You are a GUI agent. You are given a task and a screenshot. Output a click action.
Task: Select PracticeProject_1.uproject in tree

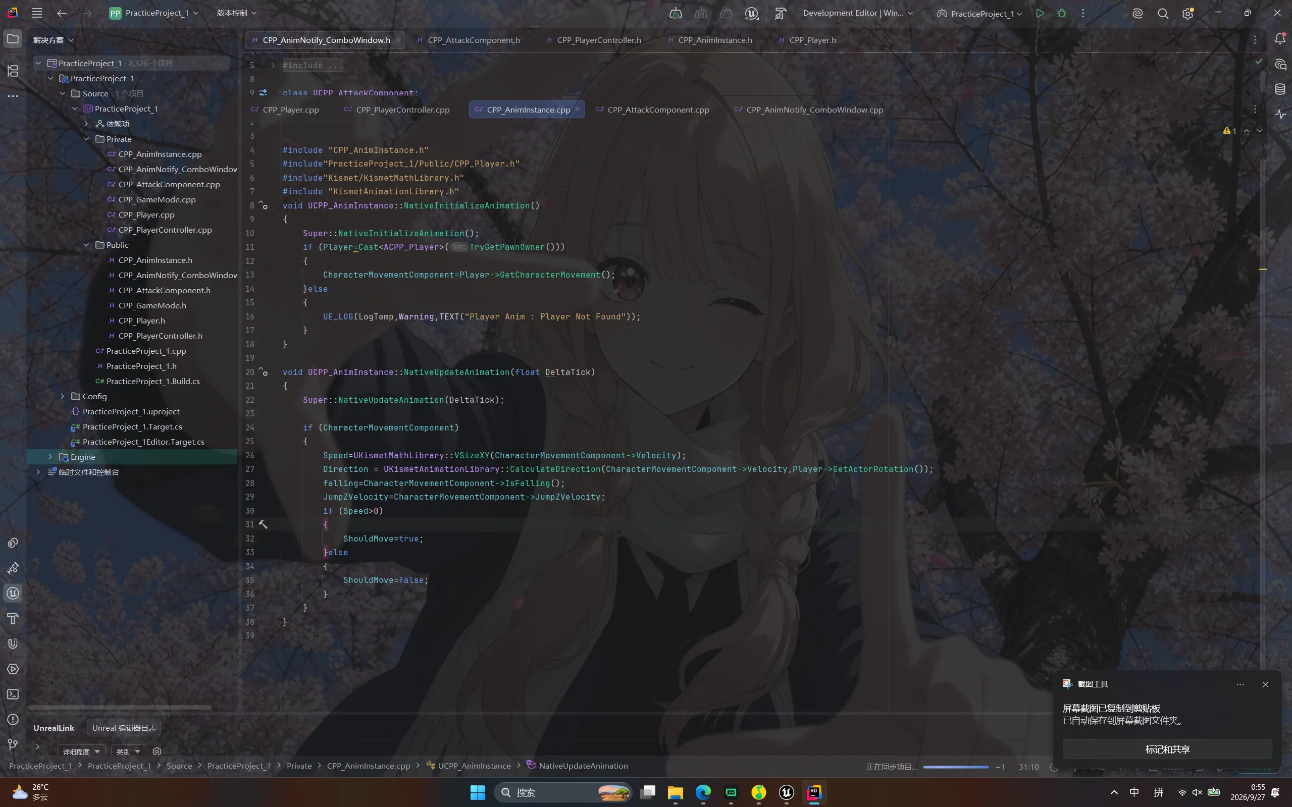coord(125,411)
